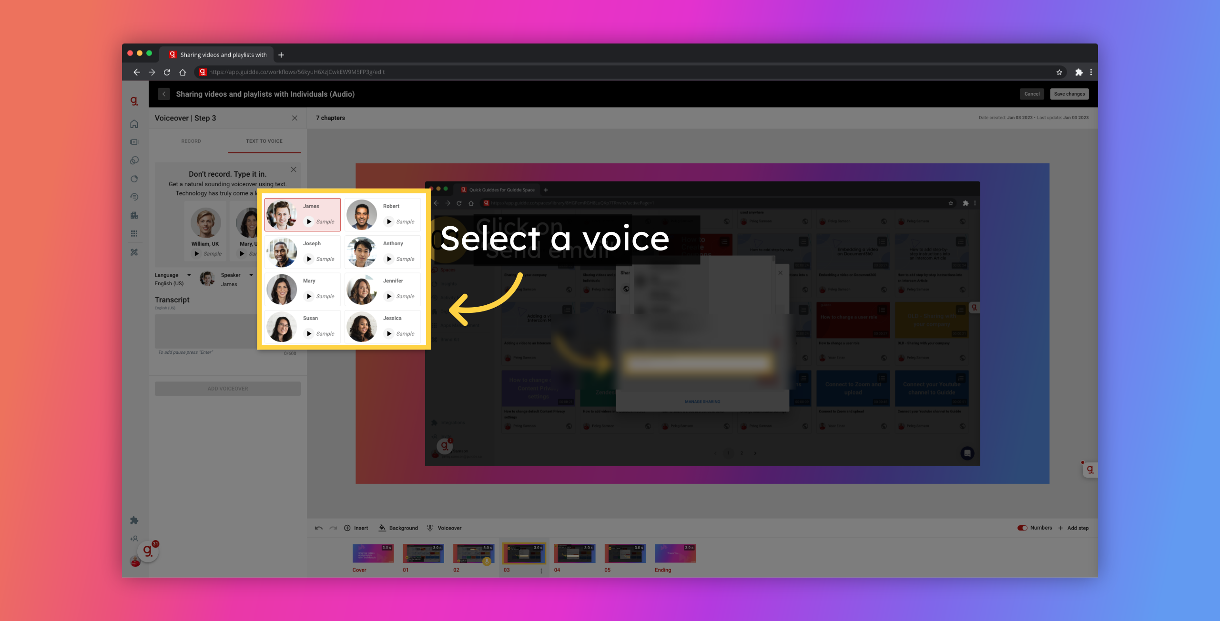Click Add Voiceover button
Image resolution: width=1220 pixels, height=621 pixels.
point(227,388)
